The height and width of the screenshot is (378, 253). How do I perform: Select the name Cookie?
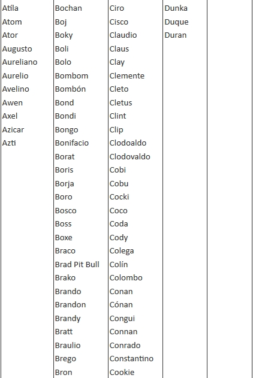tap(122, 372)
